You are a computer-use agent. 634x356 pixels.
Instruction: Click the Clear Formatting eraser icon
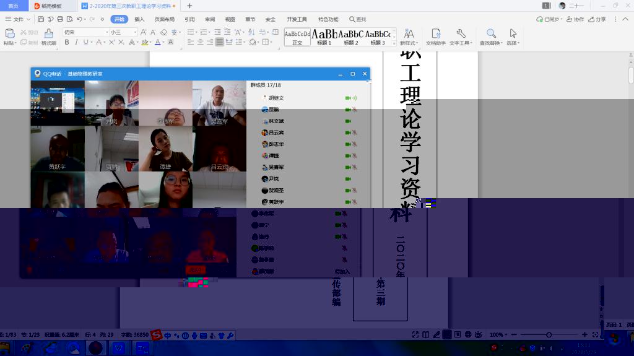(163, 32)
